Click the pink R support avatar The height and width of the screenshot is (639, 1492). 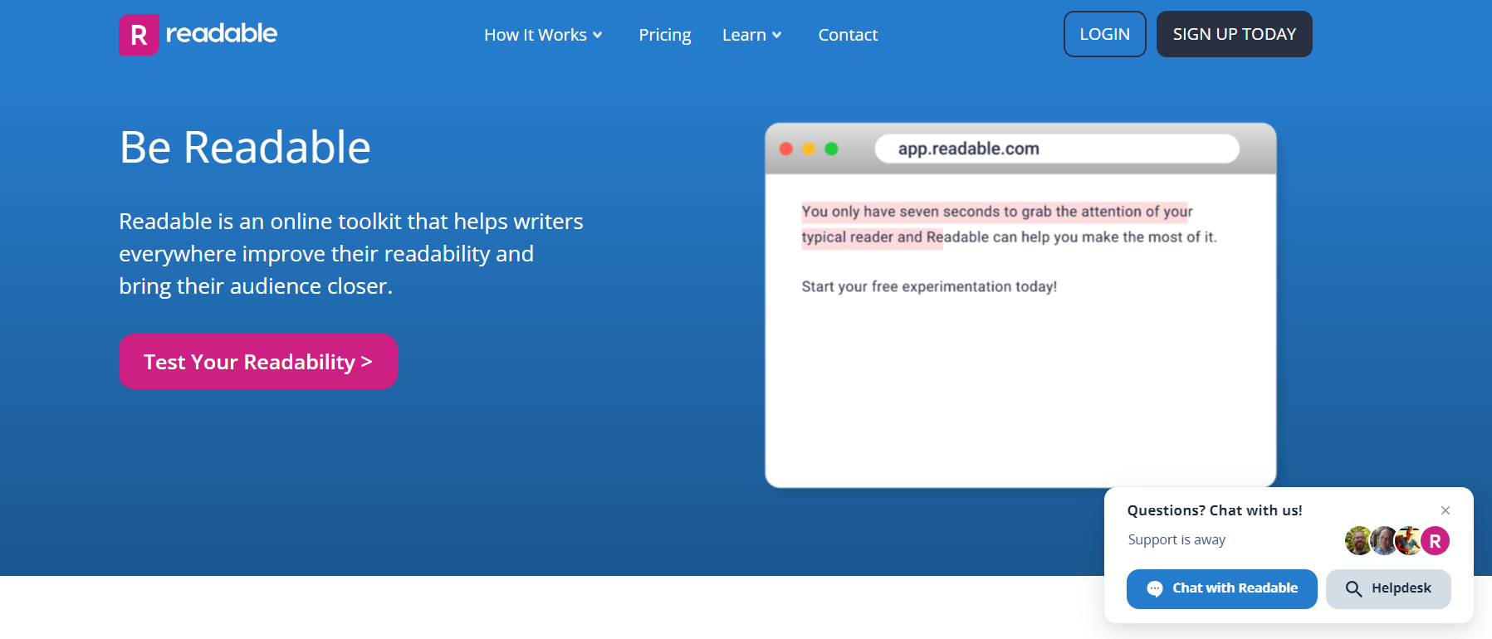tap(1436, 541)
